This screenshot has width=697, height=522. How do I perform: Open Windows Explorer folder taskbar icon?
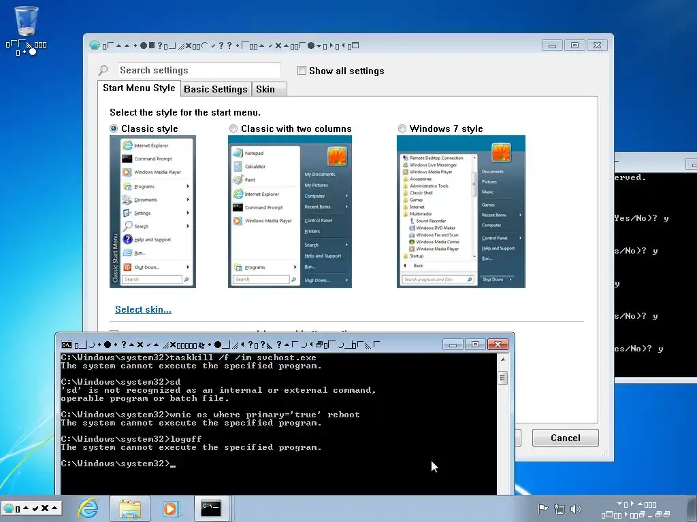(129, 508)
